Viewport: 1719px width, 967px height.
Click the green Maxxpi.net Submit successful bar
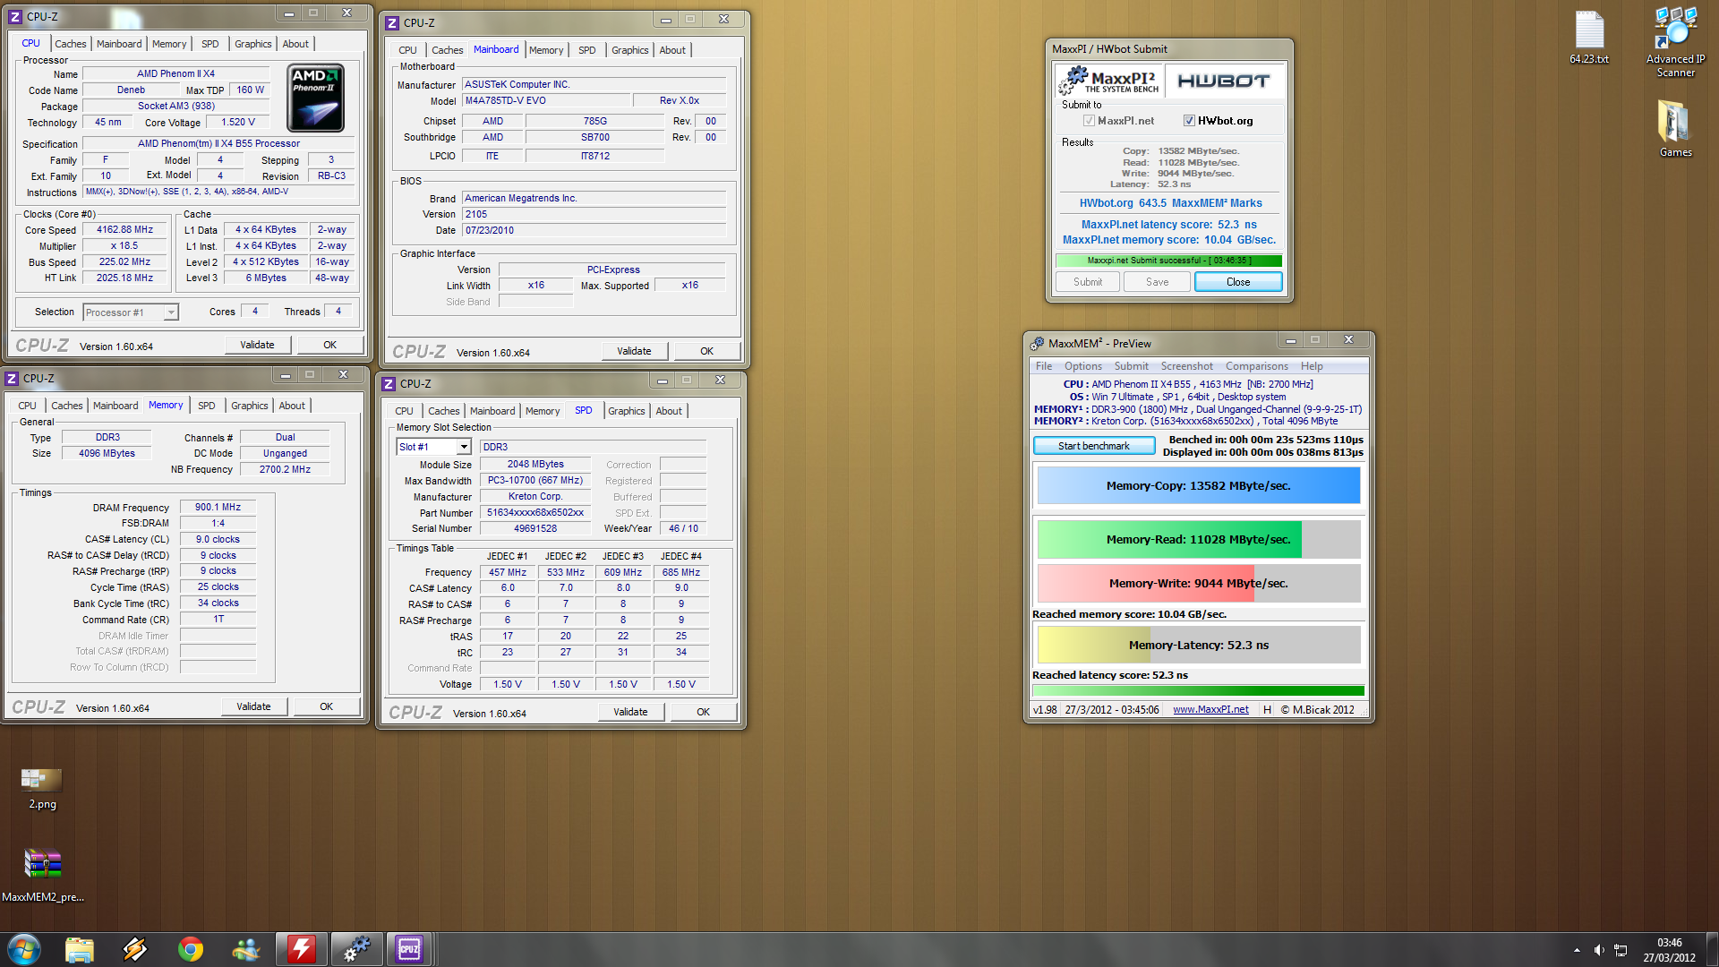[1168, 261]
